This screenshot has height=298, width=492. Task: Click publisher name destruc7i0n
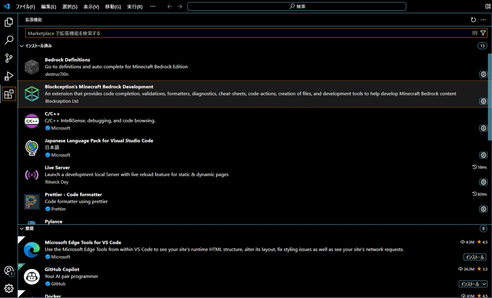[x=57, y=74]
